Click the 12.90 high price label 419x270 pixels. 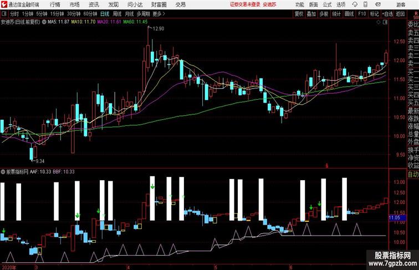158,29
